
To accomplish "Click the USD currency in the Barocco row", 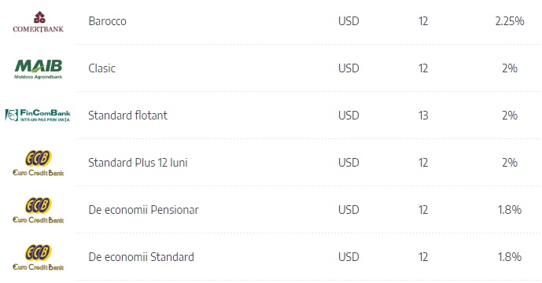I will tap(348, 21).
